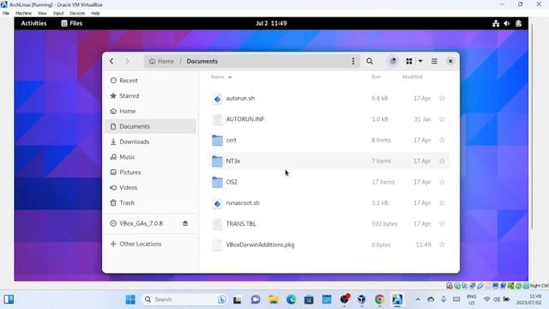Open the GNOME Activities overview
549x309 pixels.
tap(33, 23)
